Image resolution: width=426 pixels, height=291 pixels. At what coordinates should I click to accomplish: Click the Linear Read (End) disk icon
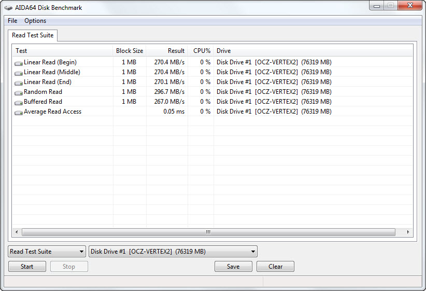[19, 82]
